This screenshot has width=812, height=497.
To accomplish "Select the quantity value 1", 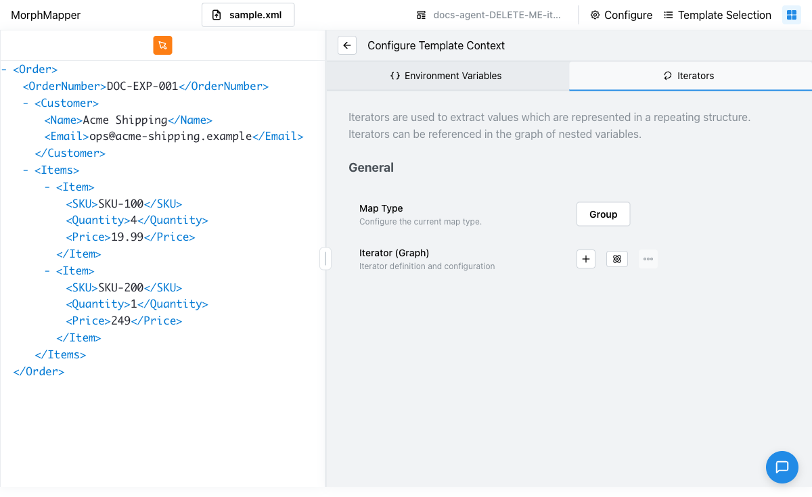I will (x=133, y=304).
